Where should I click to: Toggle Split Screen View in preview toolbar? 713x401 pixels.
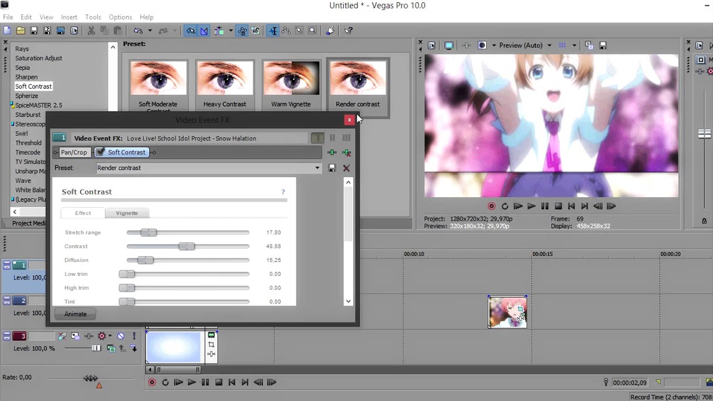point(482,45)
